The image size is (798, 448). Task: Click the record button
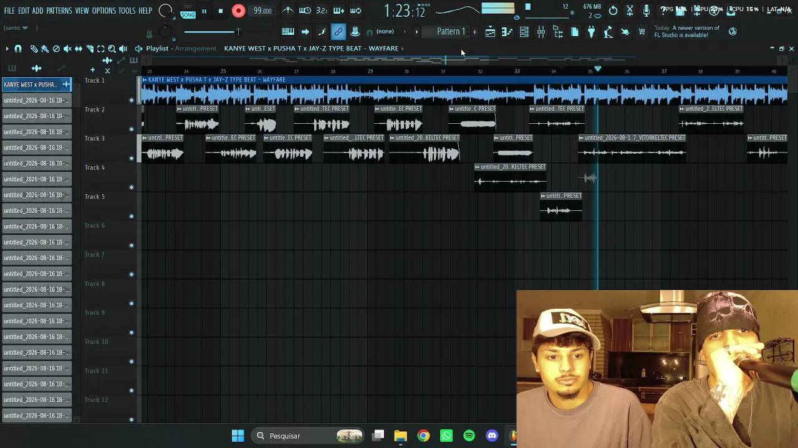tap(238, 11)
